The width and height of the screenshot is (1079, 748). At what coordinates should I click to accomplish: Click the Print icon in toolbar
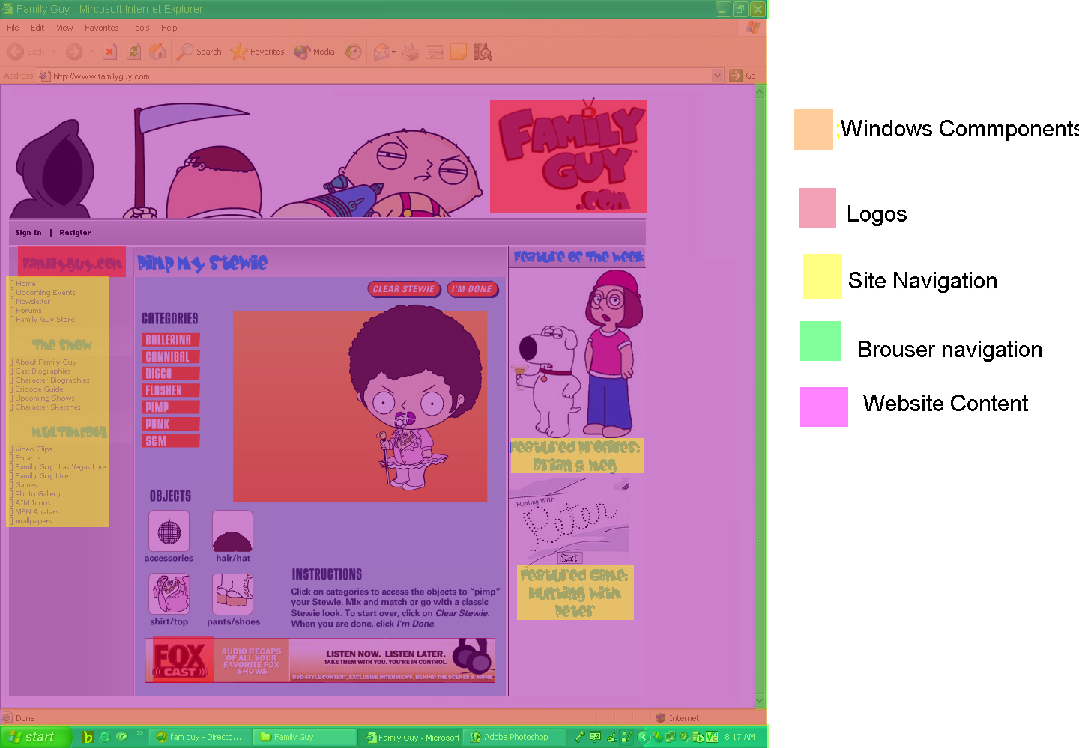coord(410,52)
